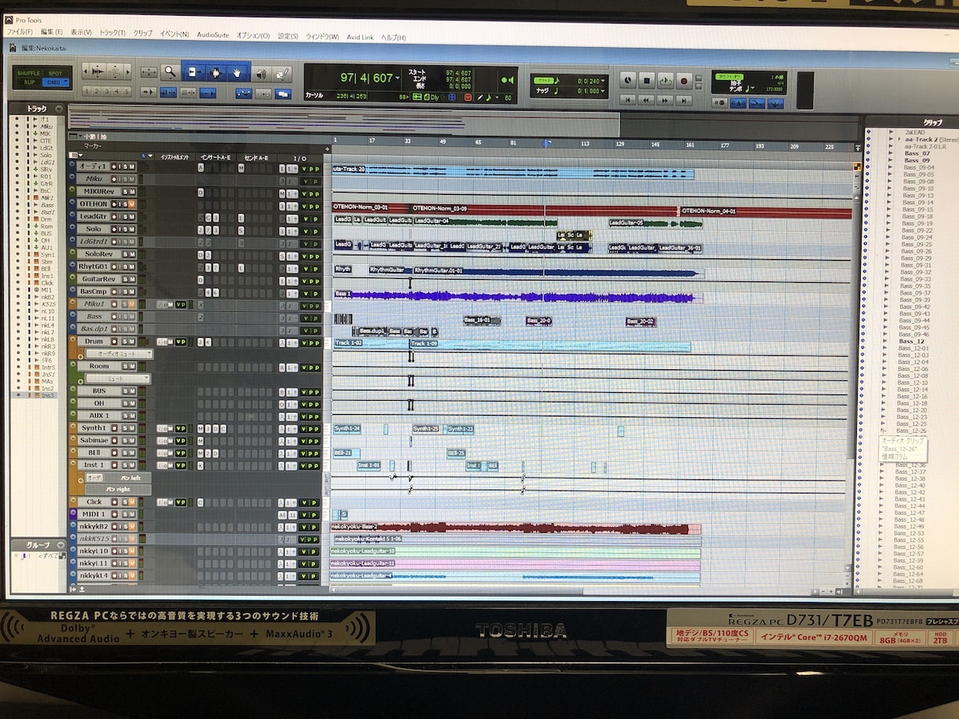Click the Rewind transport button
The image size is (959, 719).
(647, 100)
